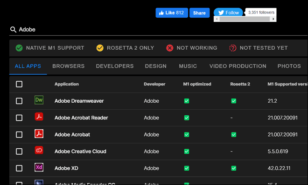Click the search magnifier icon
The width and height of the screenshot is (308, 185).
[13, 30]
